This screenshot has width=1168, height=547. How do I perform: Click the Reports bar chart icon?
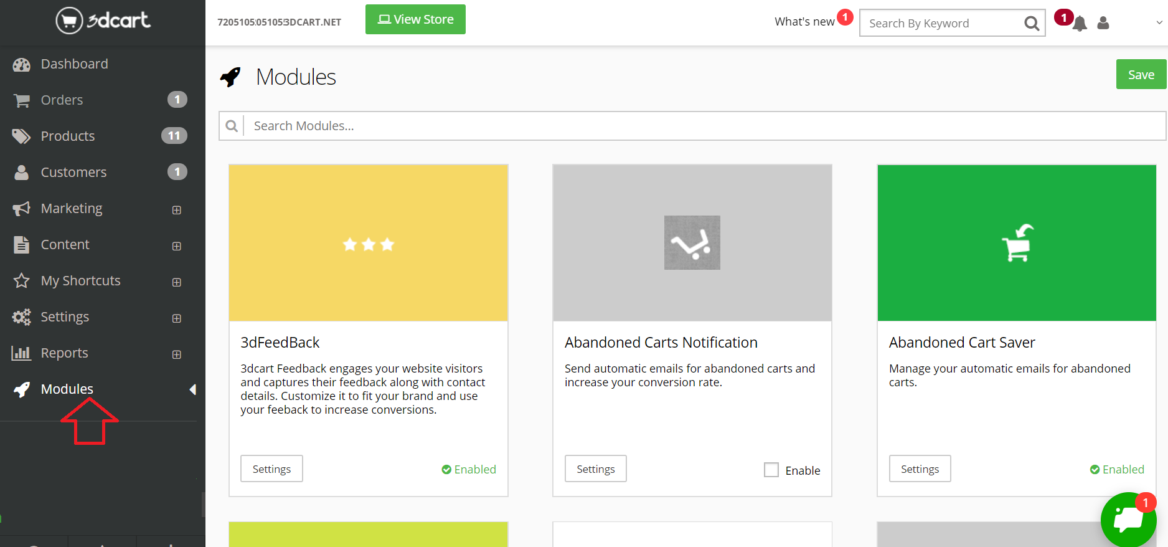pos(22,353)
